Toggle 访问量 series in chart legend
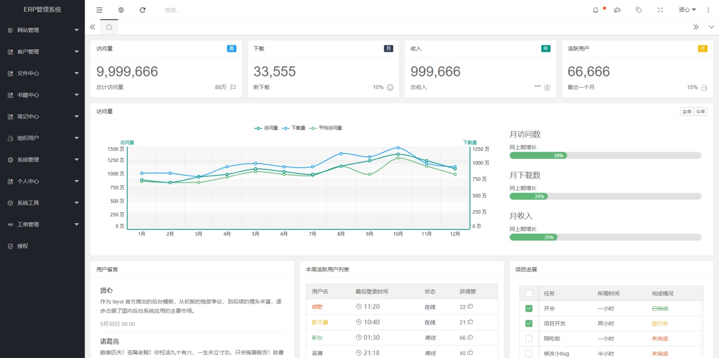The image size is (719, 358). [266, 128]
